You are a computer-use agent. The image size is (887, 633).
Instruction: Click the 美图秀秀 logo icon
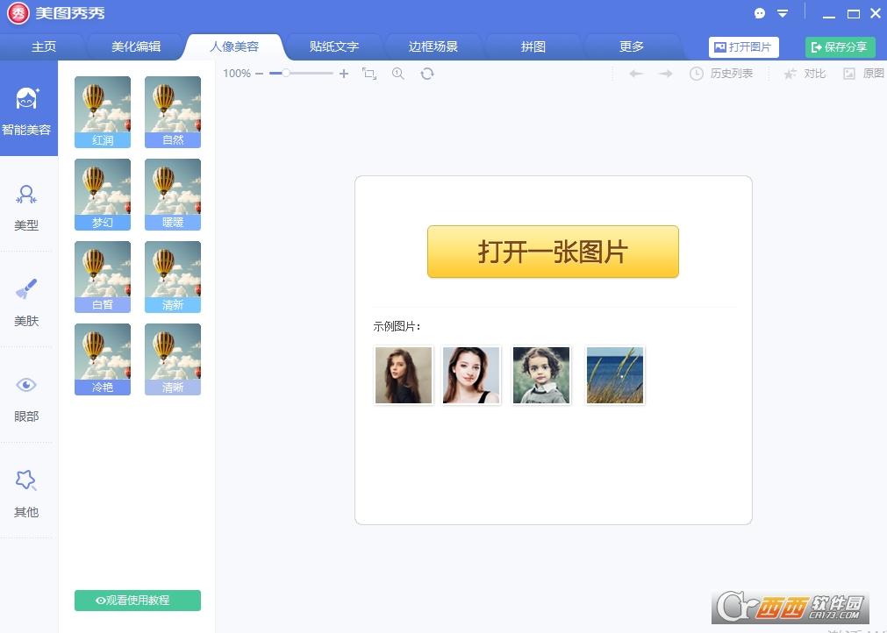(18, 13)
